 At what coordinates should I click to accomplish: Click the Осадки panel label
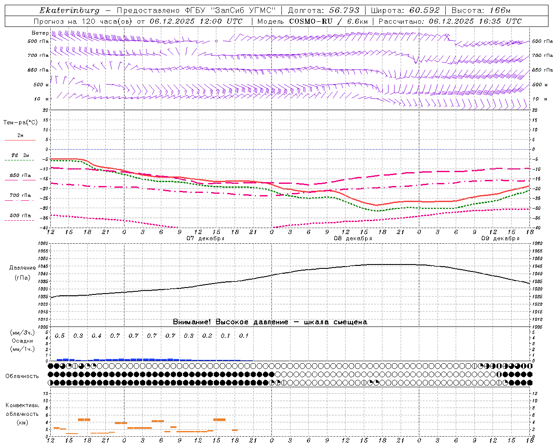coord(23,341)
